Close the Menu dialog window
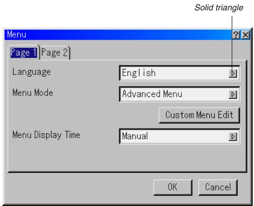The height and width of the screenshot is (206, 254). 245,35
